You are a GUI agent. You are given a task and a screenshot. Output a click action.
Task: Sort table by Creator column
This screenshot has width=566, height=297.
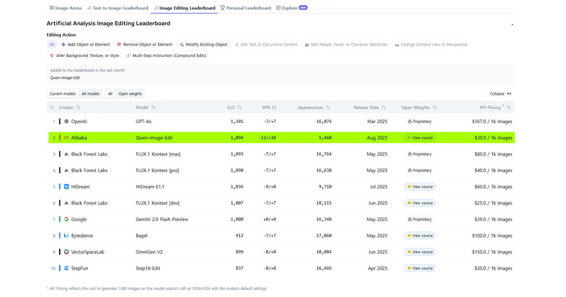(x=70, y=107)
